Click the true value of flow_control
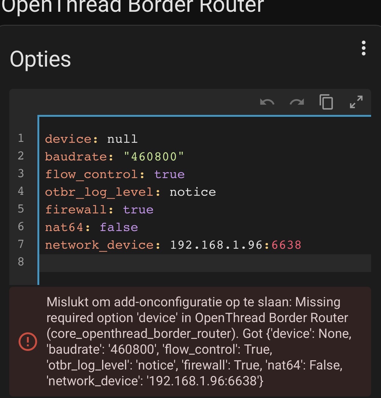 click(169, 174)
